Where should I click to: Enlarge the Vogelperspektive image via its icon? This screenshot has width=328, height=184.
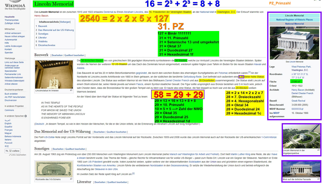[x=318, y=150]
